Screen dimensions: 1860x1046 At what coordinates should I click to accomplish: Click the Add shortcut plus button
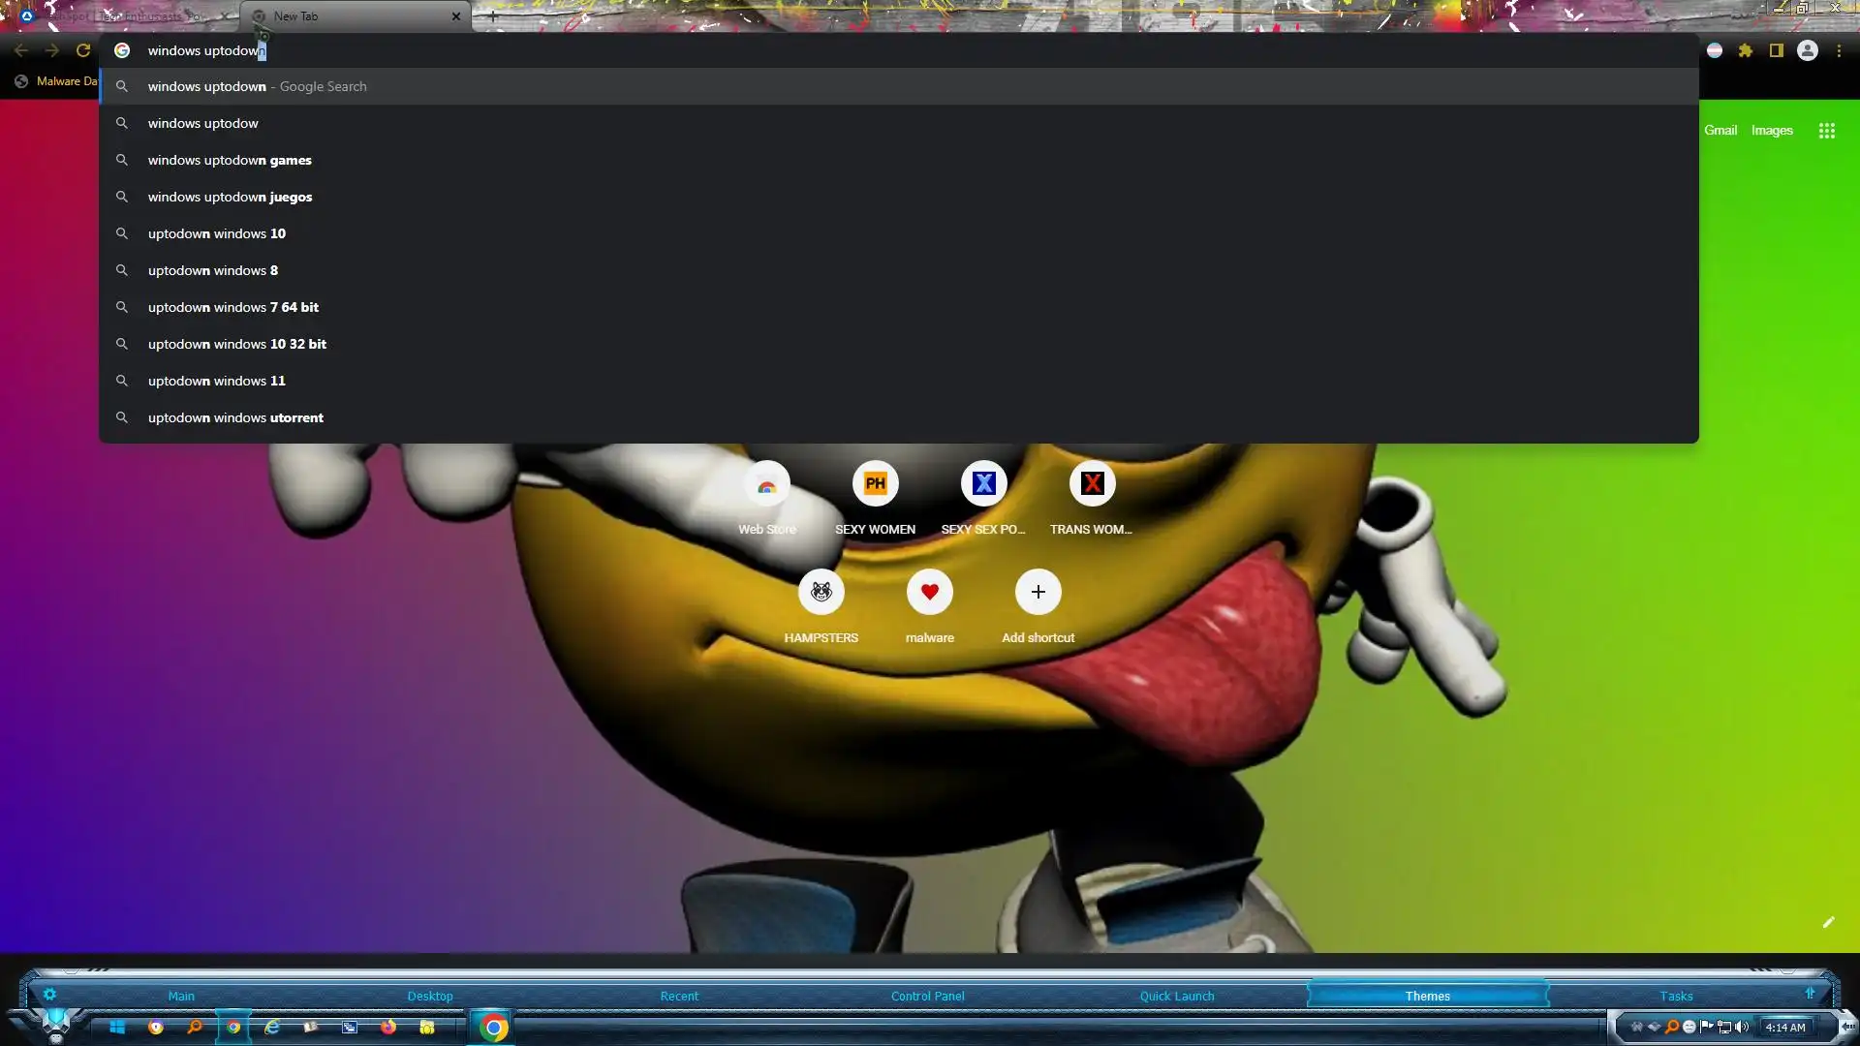coord(1038,593)
